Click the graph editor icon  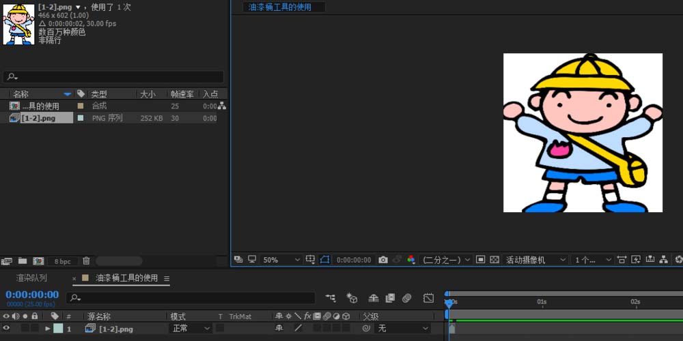(428, 298)
